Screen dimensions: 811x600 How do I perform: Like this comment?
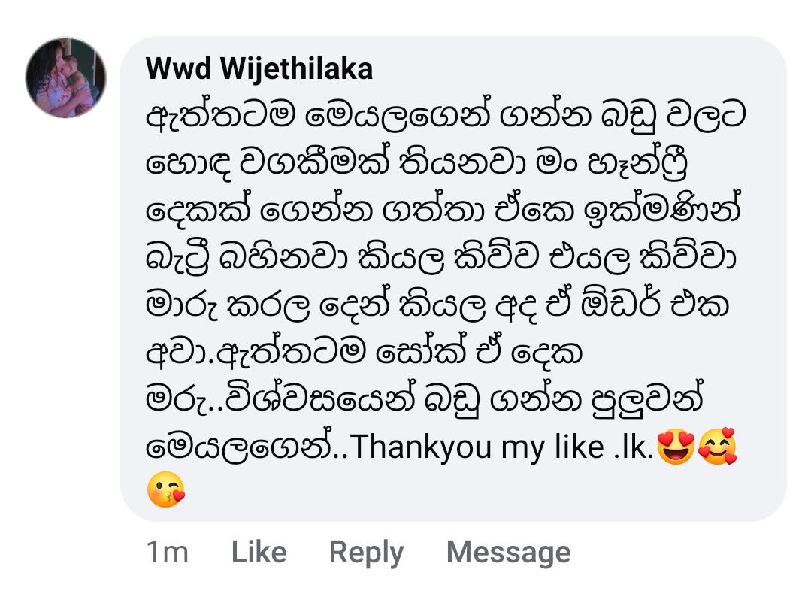coord(259,553)
